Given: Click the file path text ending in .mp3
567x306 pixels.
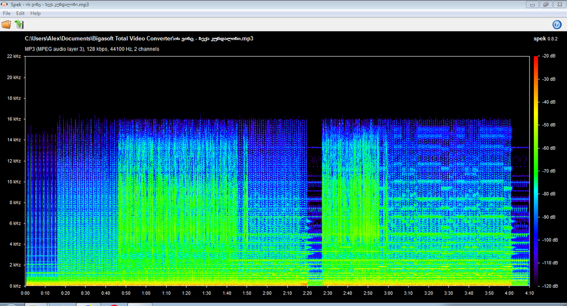Looking at the screenshot, I should click(139, 38).
